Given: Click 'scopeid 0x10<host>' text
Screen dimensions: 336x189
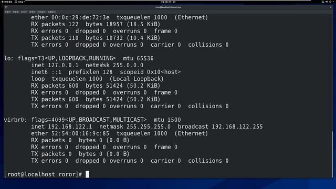Looking at the screenshot, I should (150, 72).
